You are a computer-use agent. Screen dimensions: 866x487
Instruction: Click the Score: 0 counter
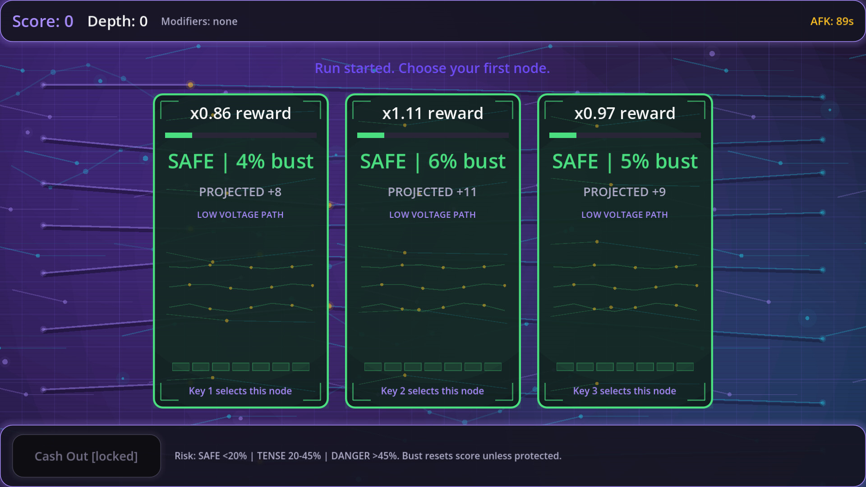click(x=43, y=21)
